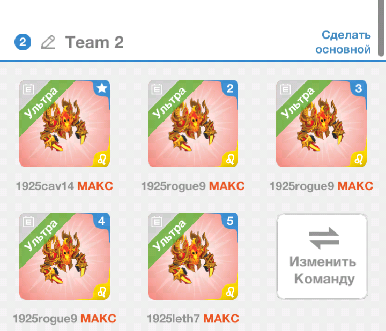The height and width of the screenshot is (331, 386).
Task: Click the Сделать основной link
Action: (x=343, y=42)
